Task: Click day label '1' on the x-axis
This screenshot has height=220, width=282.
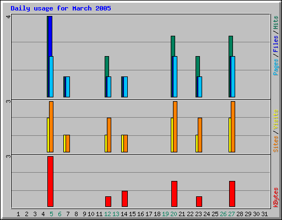Action: pos(18,214)
